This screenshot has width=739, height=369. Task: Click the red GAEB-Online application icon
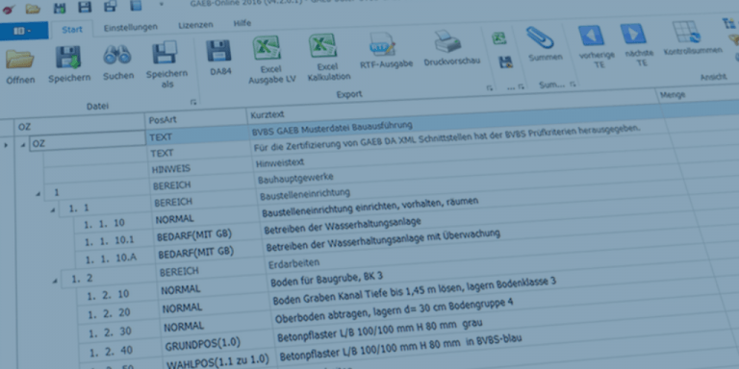click(x=9, y=9)
